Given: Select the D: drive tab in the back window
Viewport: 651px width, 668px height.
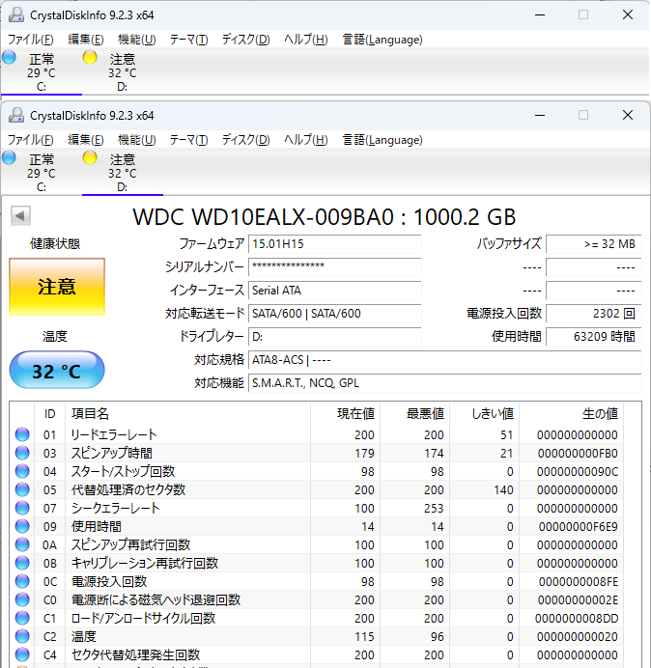Looking at the screenshot, I should 123,72.
